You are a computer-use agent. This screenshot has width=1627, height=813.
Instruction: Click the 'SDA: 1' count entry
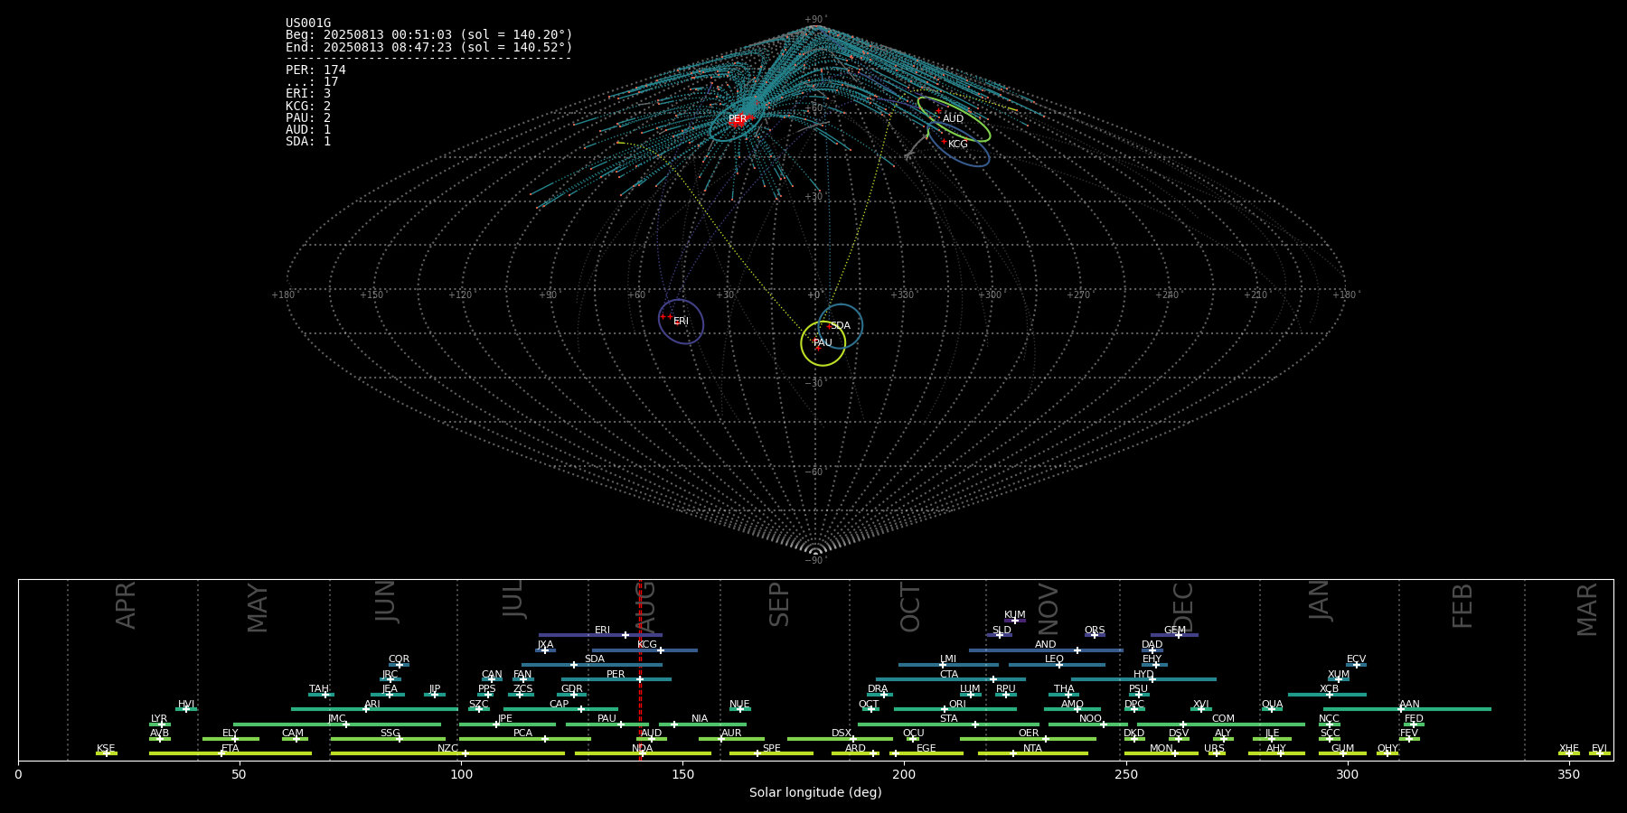click(x=308, y=142)
